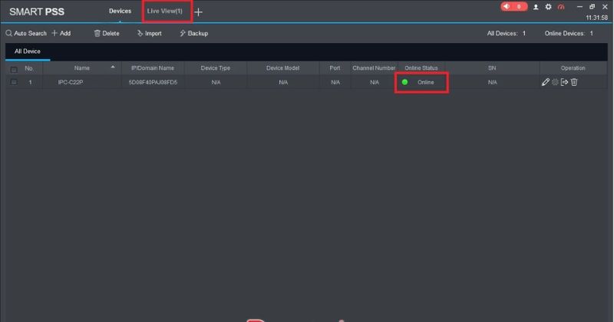The width and height of the screenshot is (614, 322).
Task: Click the SN column header
Action: click(x=492, y=68)
